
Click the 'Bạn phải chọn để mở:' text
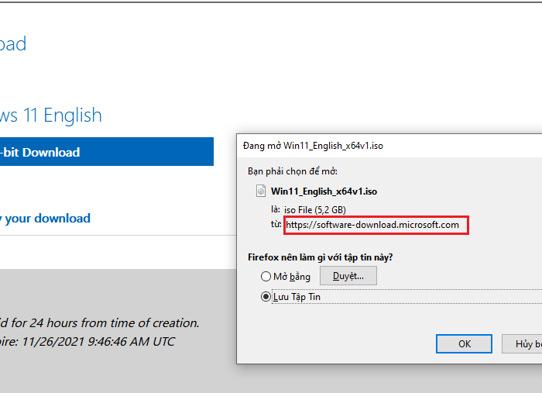(292, 171)
